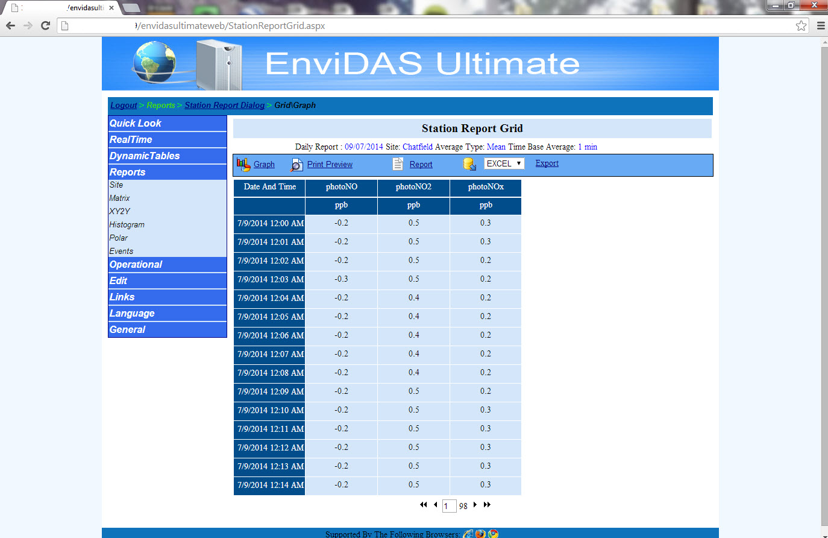Go to the next results page

click(475, 505)
